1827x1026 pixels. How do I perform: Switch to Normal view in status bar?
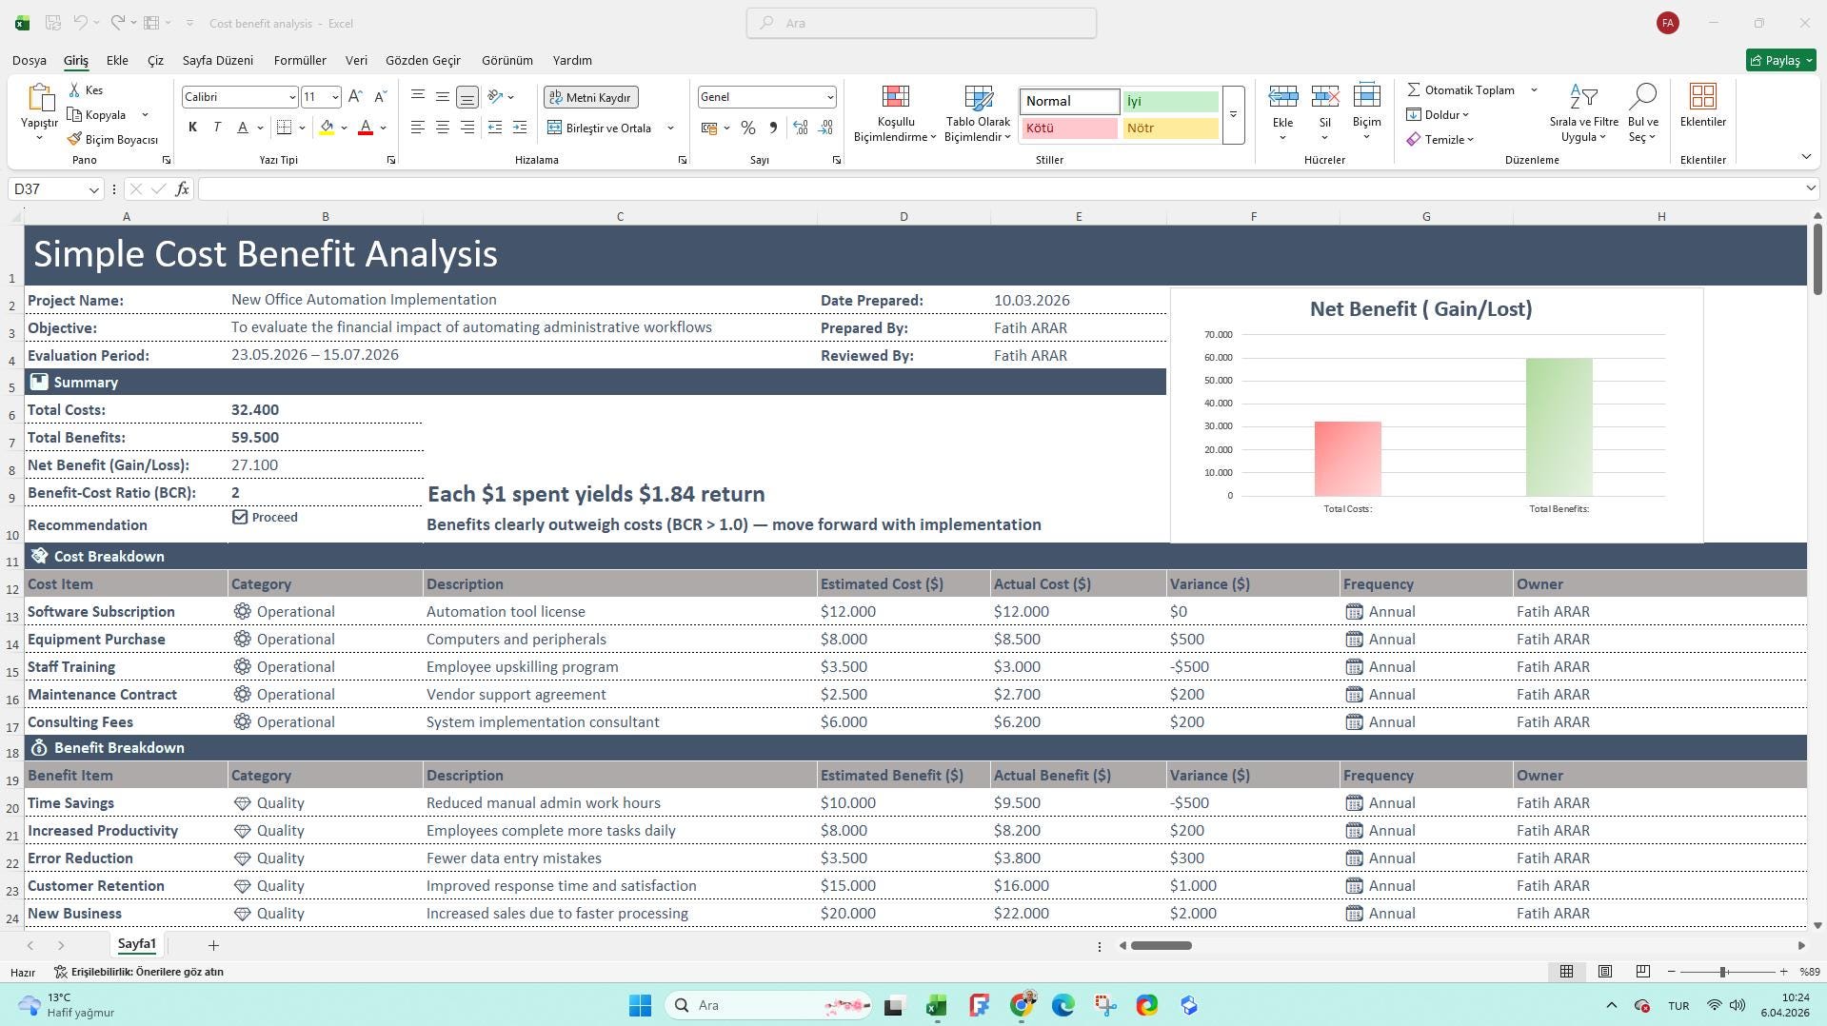[1566, 972]
